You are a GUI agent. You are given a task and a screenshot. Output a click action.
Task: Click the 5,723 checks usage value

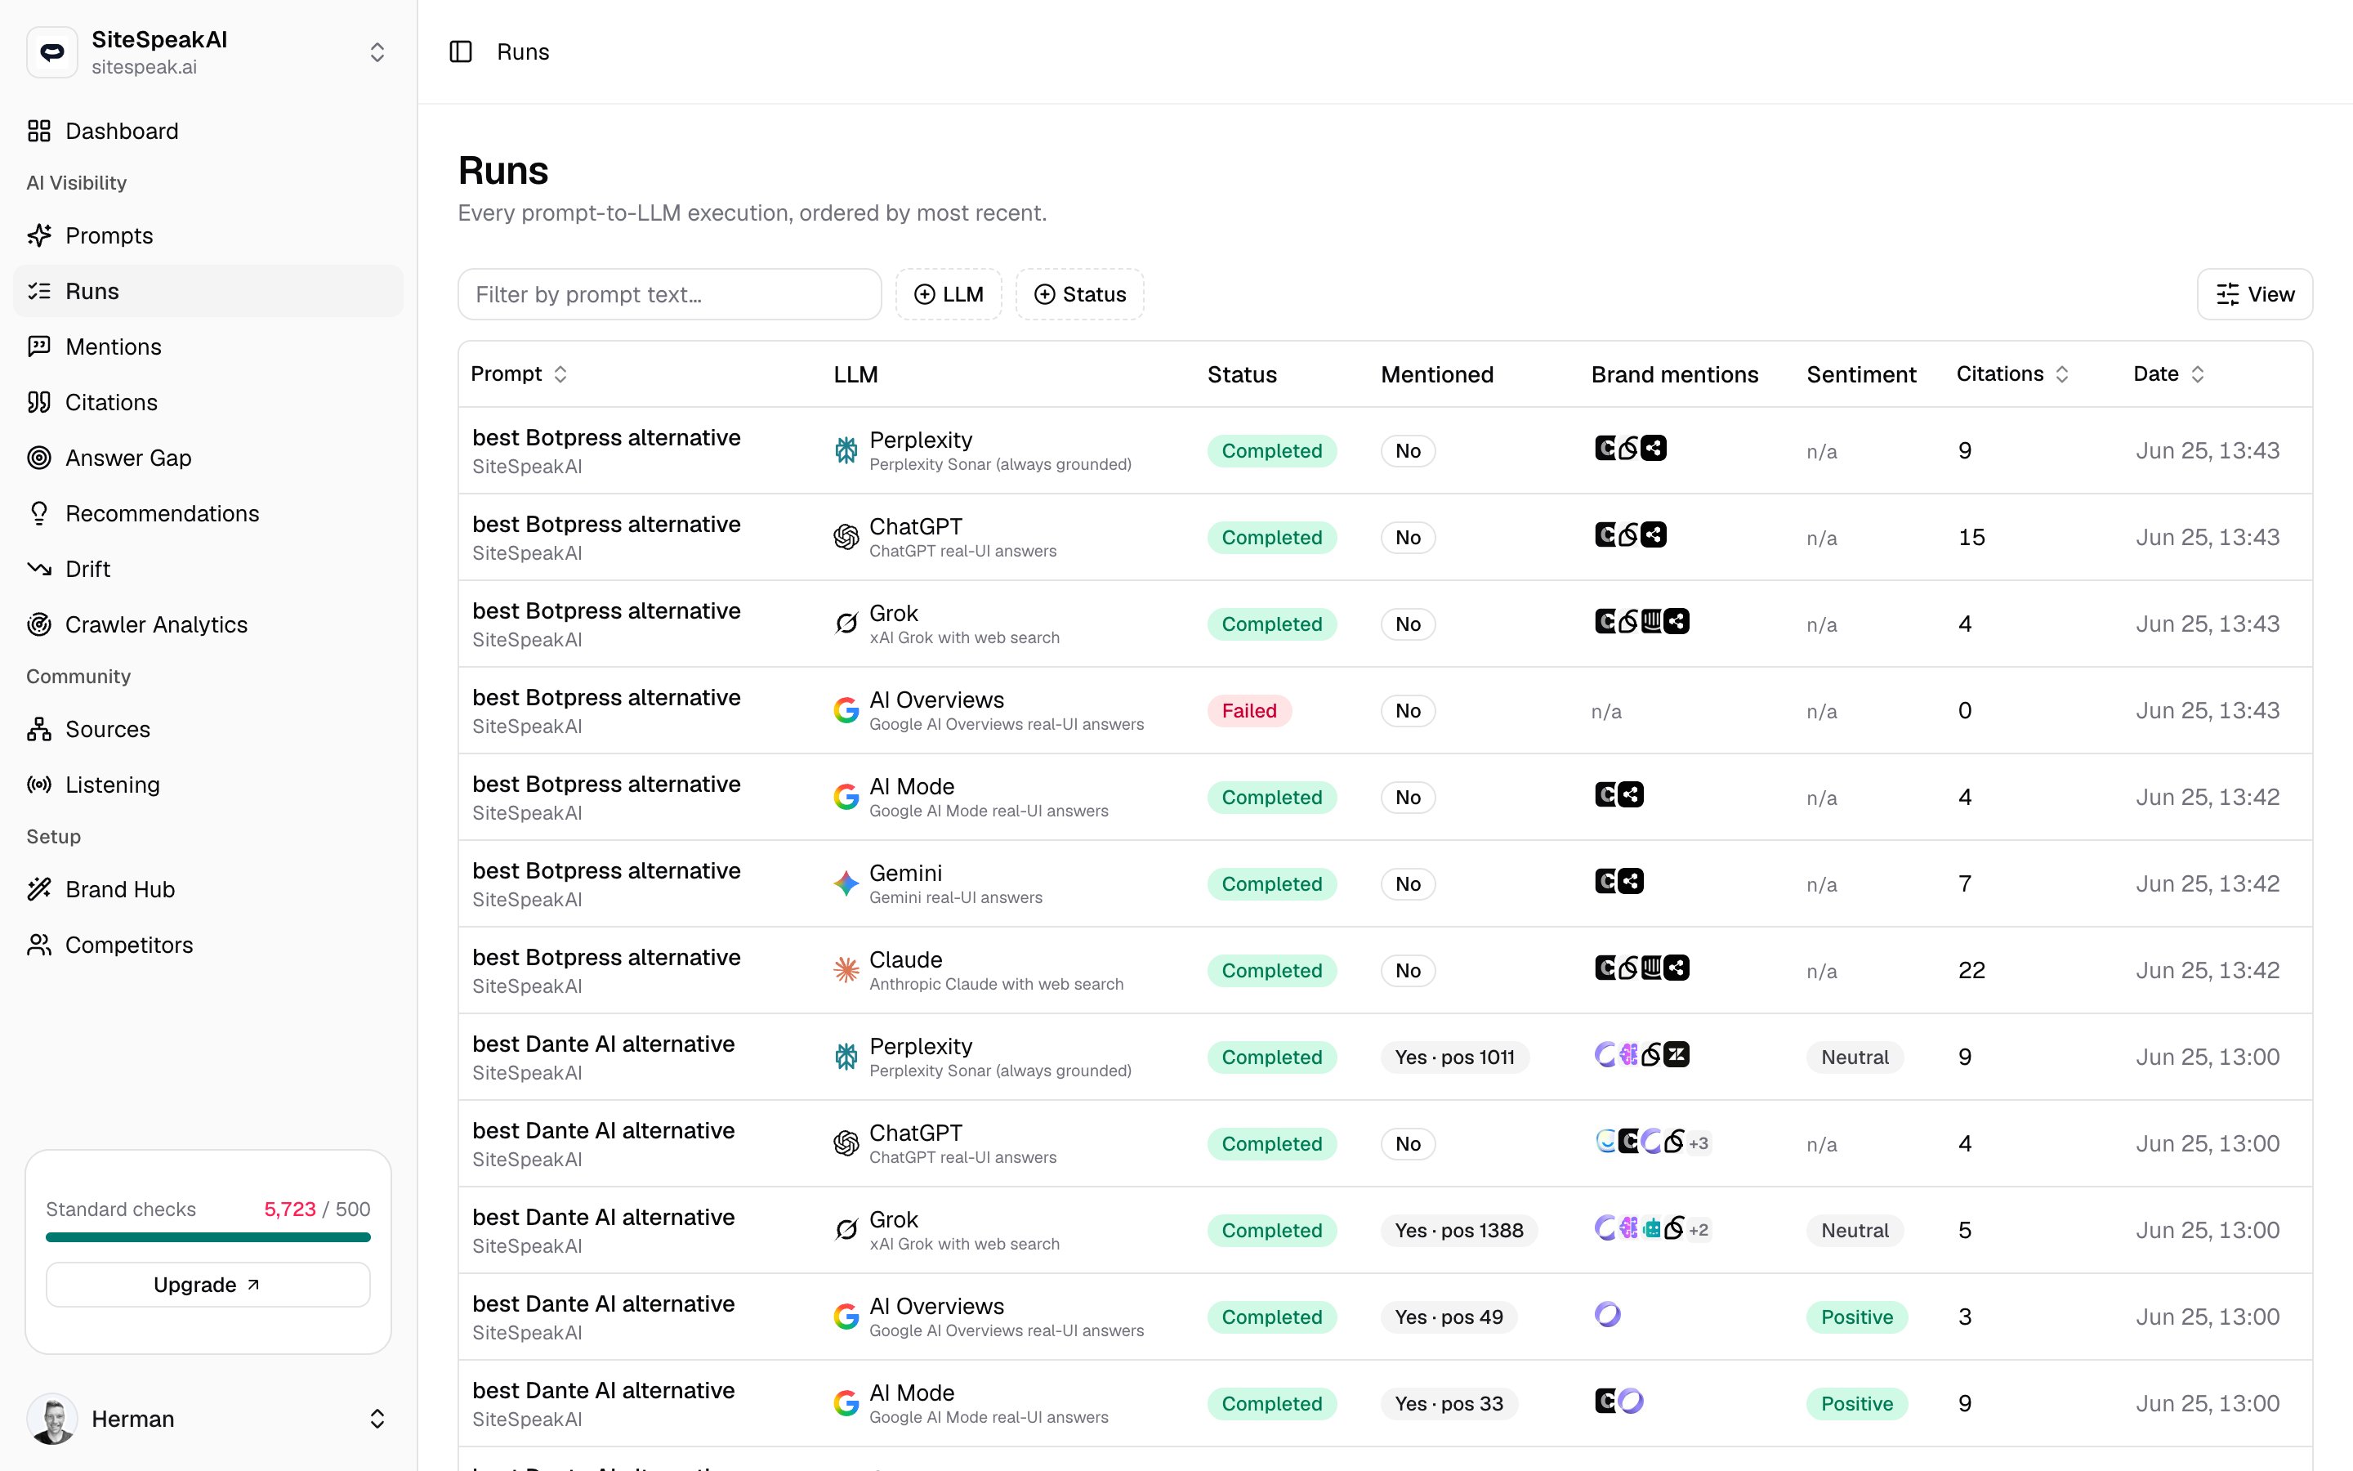(x=290, y=1209)
